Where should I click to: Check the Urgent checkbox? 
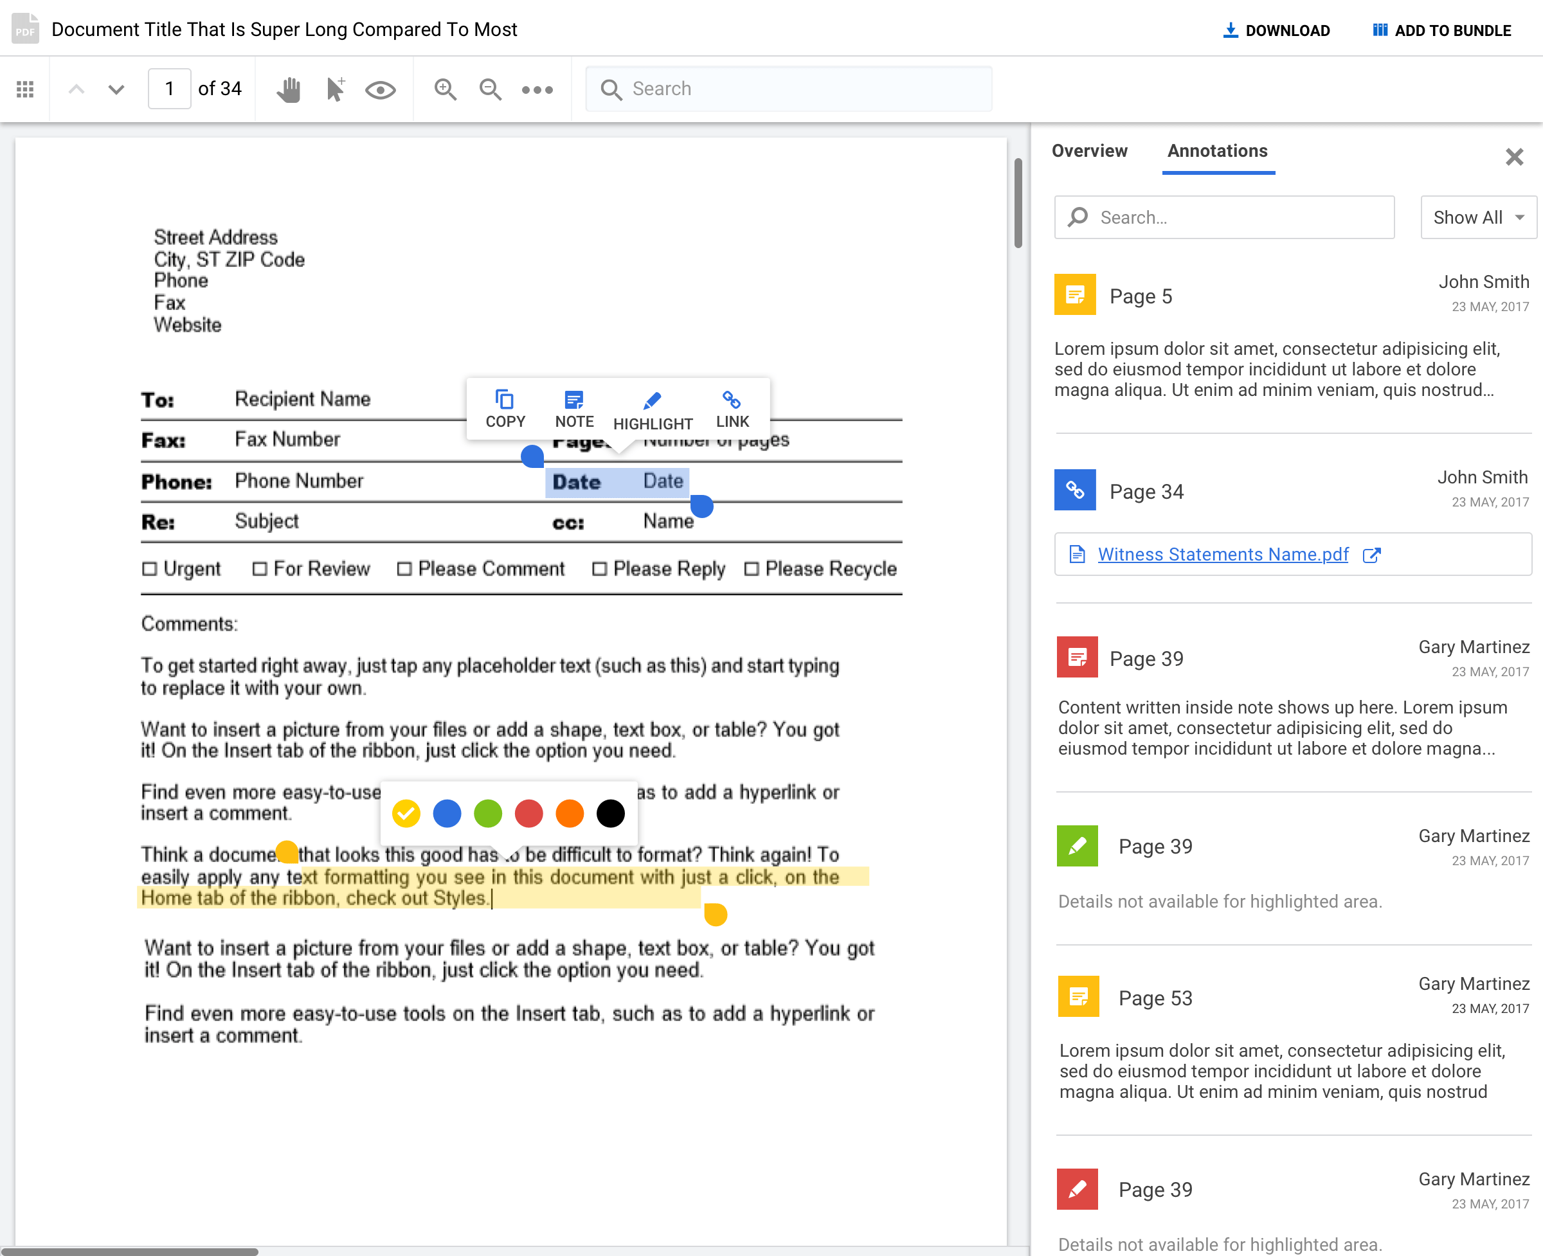[150, 570]
